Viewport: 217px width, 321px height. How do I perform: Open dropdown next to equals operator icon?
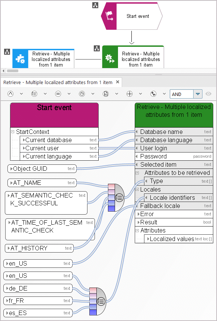[69, 94]
